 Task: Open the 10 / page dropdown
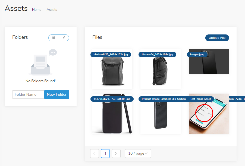(x=138, y=154)
